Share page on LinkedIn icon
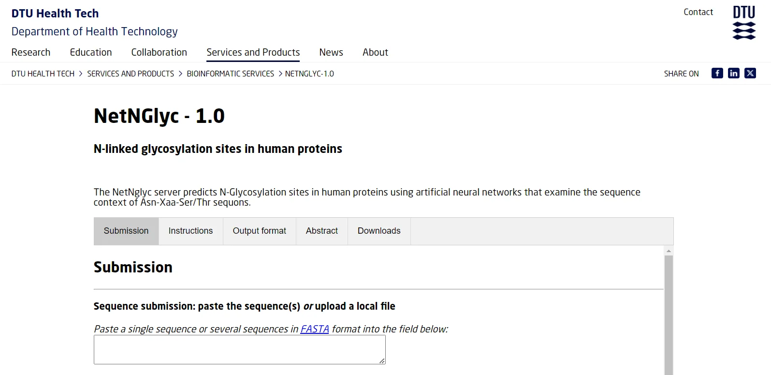The image size is (771, 375). coord(733,73)
